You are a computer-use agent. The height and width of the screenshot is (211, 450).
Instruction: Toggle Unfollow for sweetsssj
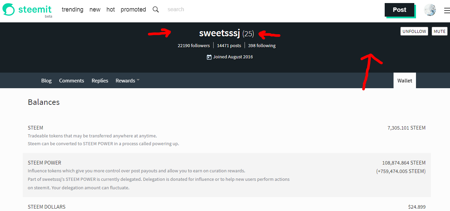(414, 31)
